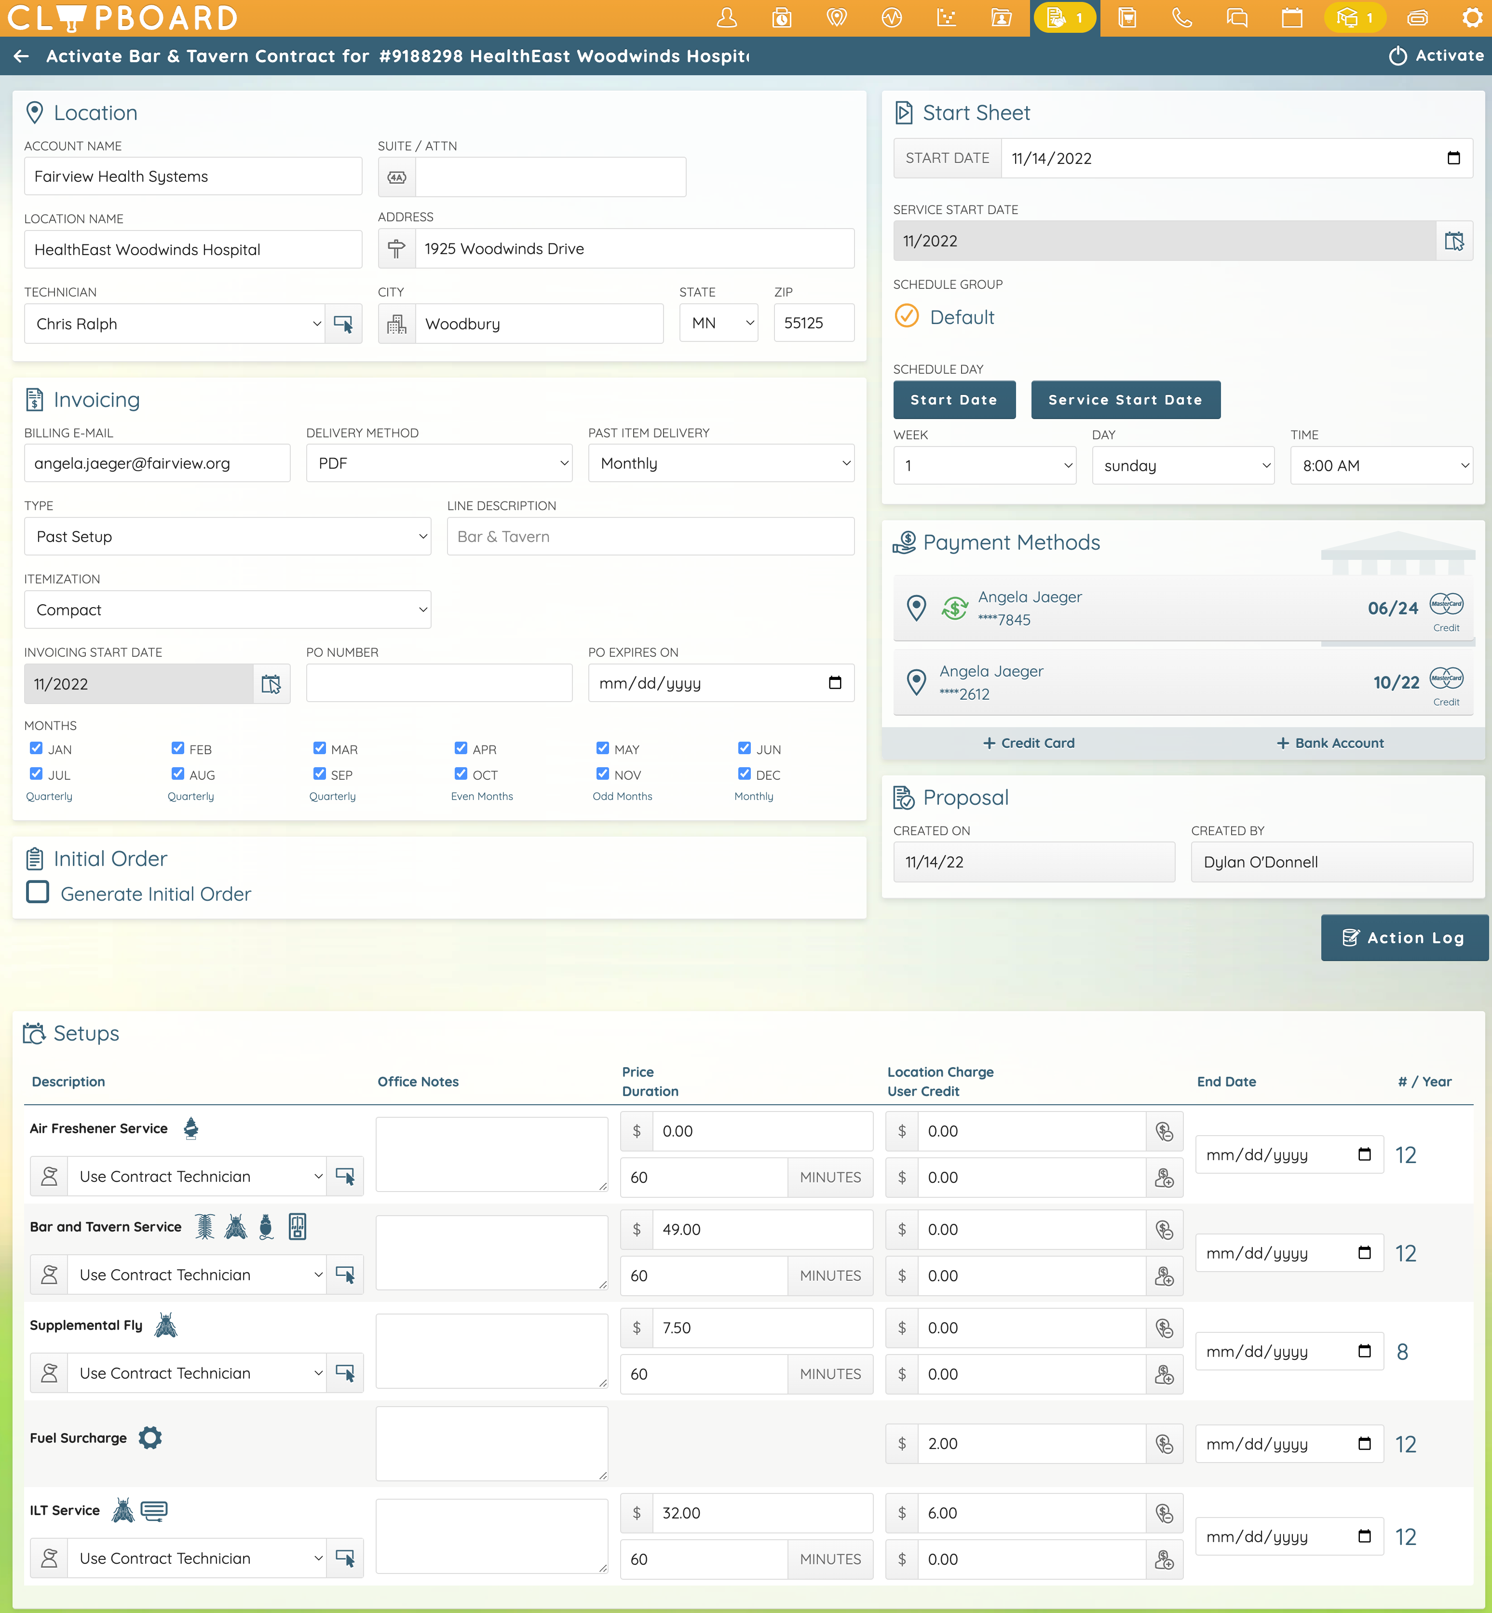Viewport: 1492px width, 1613px height.
Task: Open Air Freshener Use Contract Technician dropdown
Action: [197, 1176]
